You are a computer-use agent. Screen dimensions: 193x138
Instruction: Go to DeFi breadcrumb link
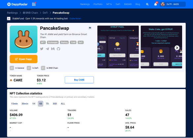click(x=45, y=13)
